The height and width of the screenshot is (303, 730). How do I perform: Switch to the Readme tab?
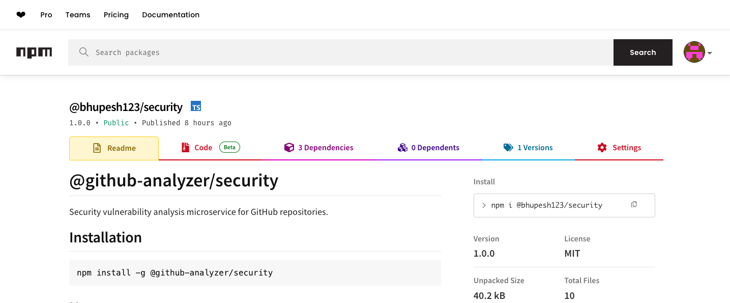click(114, 148)
